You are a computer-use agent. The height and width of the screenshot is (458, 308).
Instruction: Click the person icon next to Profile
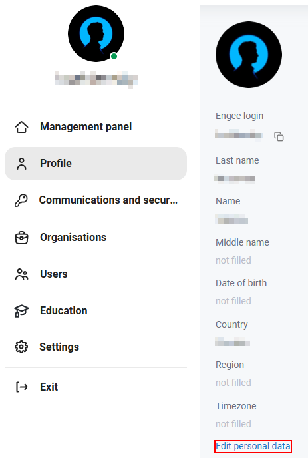click(21, 164)
